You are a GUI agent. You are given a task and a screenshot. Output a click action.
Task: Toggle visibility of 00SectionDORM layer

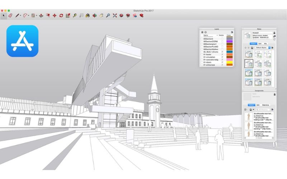tap(222, 42)
